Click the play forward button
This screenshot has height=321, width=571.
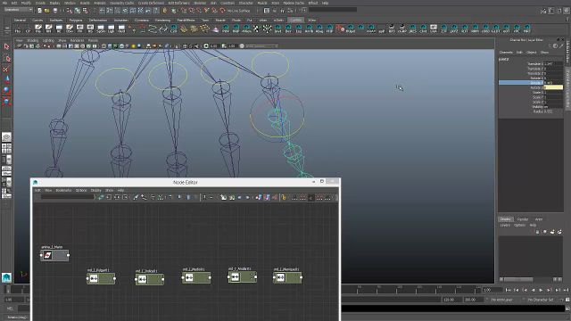pyautogui.click(x=541, y=290)
